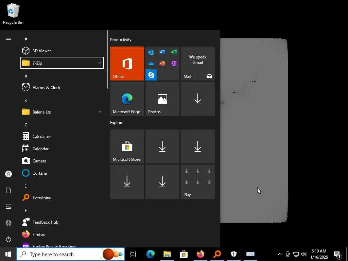The image size is (348, 261).
Task: Launch Firefox from the app list
Action: click(62, 234)
